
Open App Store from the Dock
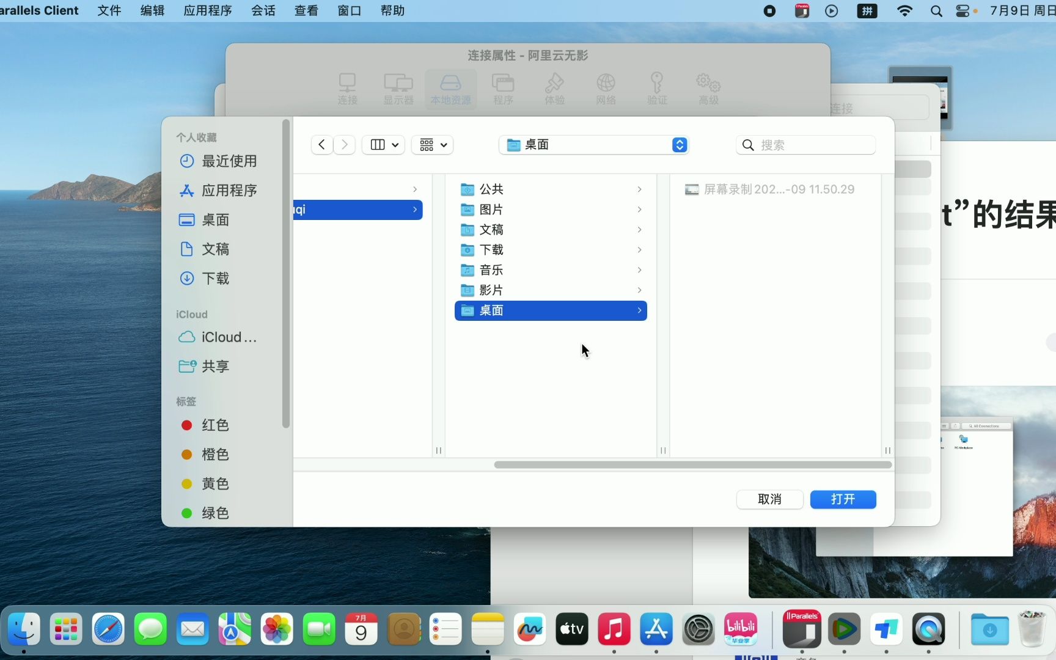656,629
